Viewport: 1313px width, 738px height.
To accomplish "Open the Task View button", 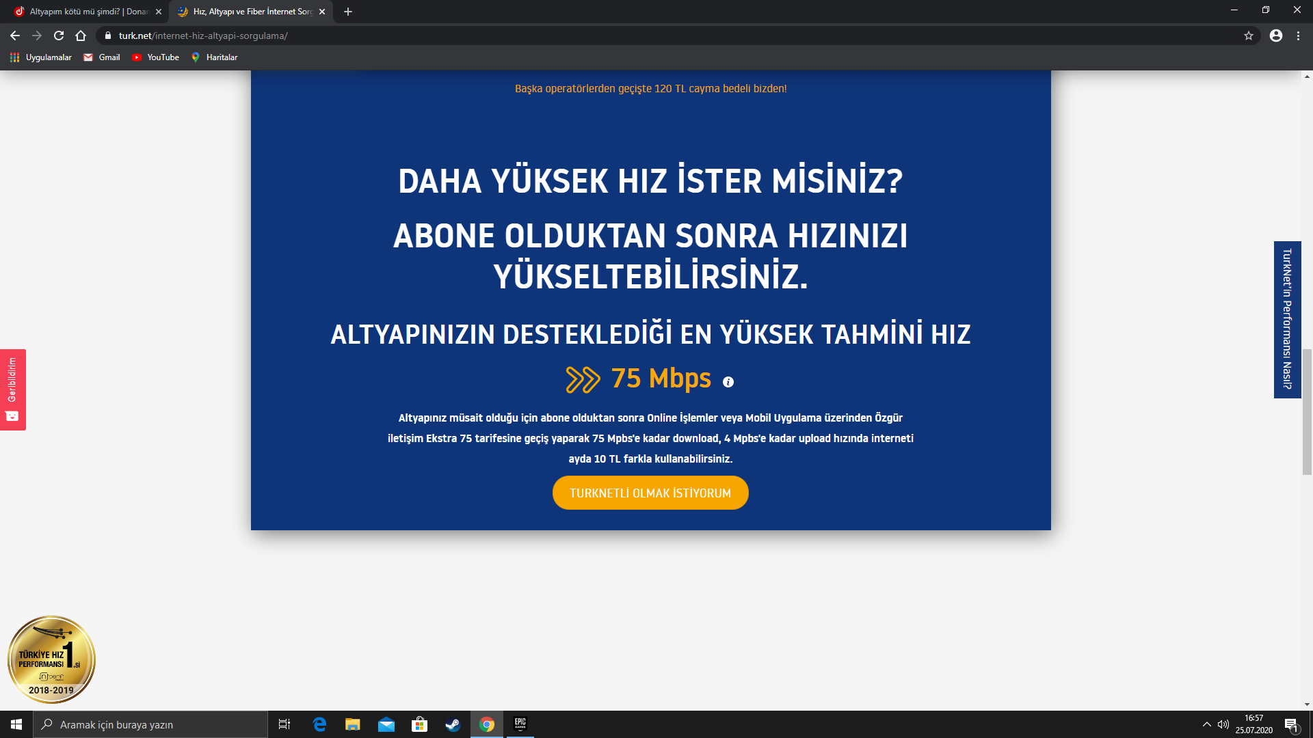I will (x=284, y=724).
